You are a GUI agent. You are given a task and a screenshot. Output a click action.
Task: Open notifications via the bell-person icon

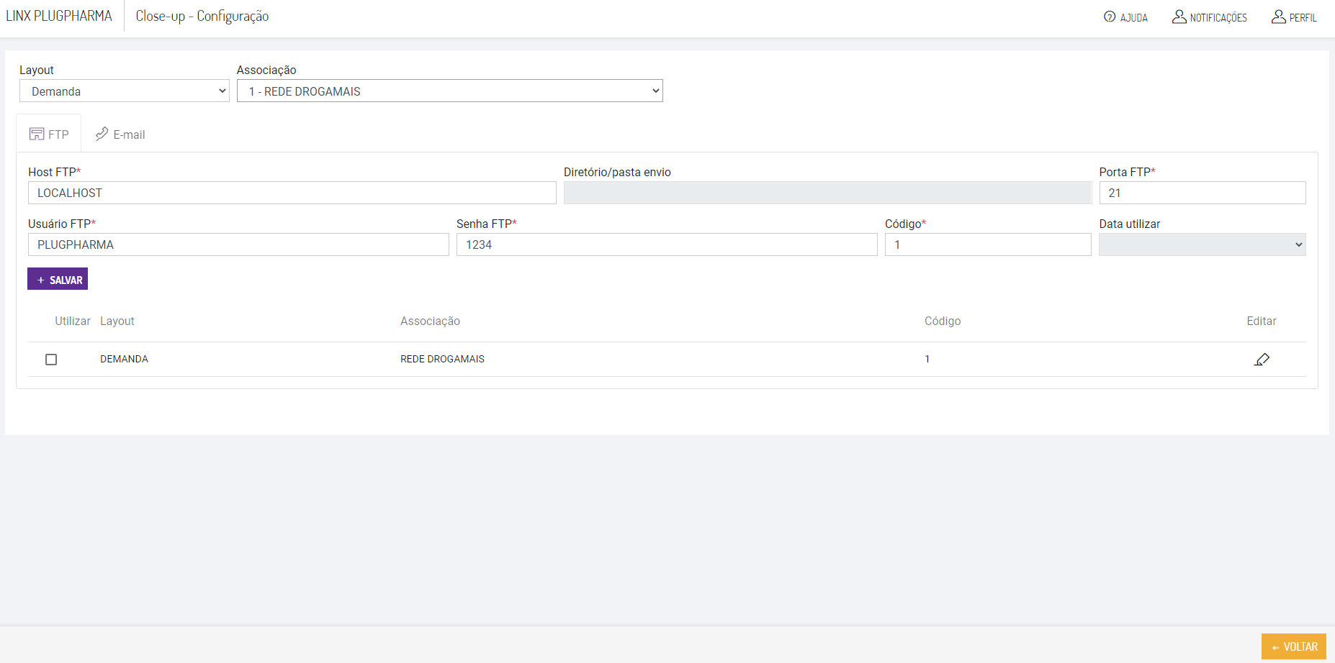(1179, 17)
